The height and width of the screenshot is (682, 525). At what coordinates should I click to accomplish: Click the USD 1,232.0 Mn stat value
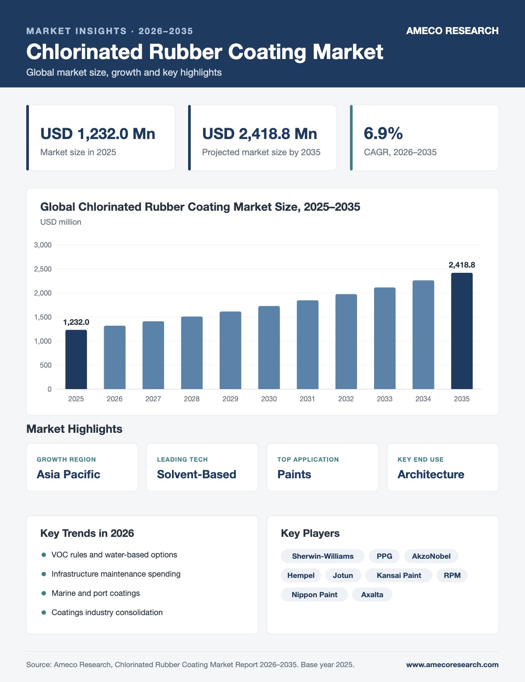98,133
